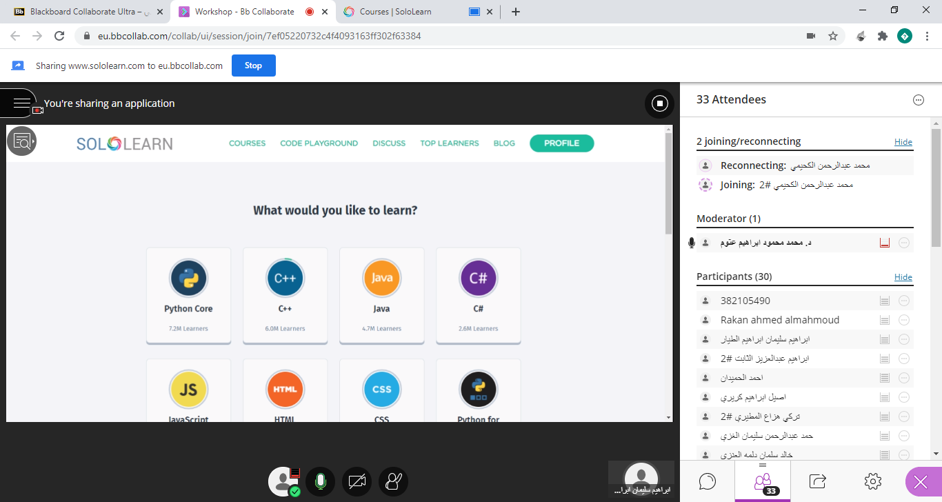Open DISCUSS in SoloLearn navigation

tap(389, 143)
